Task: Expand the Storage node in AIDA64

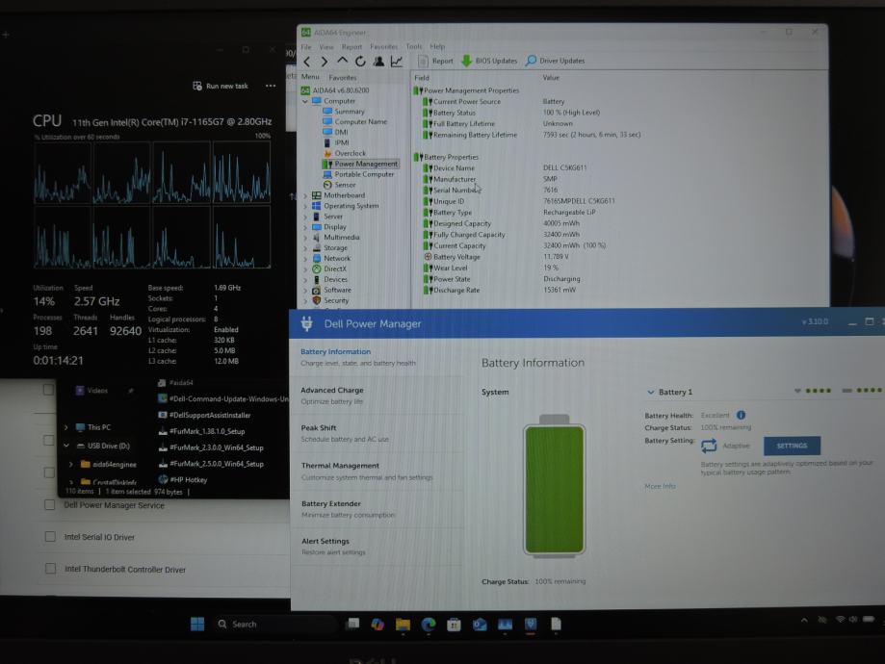Action: pos(305,248)
